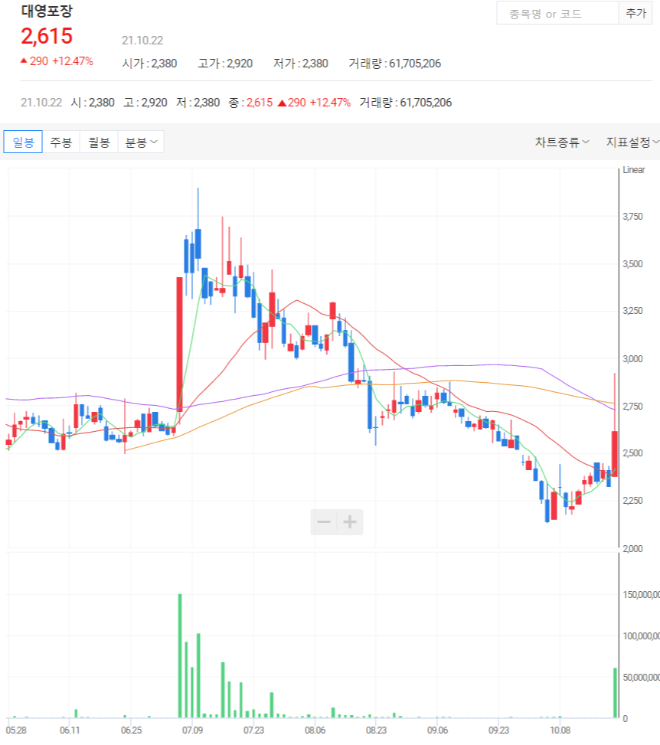Click the ▲290 +12.47% change under main price
The image size is (660, 745).
tap(57, 61)
